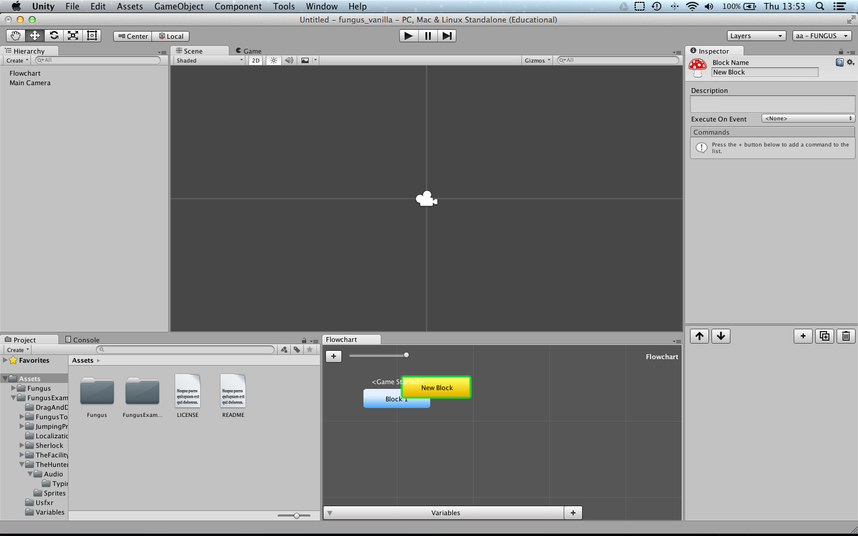
Task: Open the Inspector gear settings menu
Action: (850, 63)
